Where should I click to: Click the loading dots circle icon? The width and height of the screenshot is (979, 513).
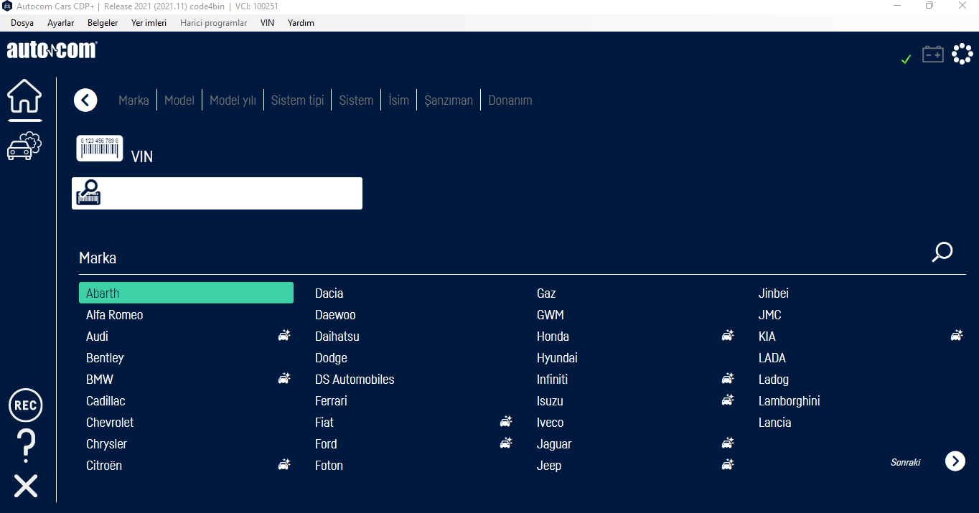point(962,54)
